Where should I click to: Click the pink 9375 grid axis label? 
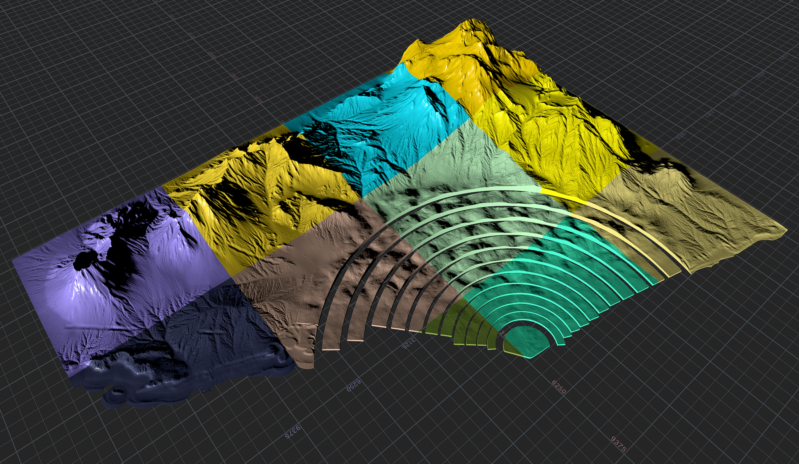coord(618,444)
